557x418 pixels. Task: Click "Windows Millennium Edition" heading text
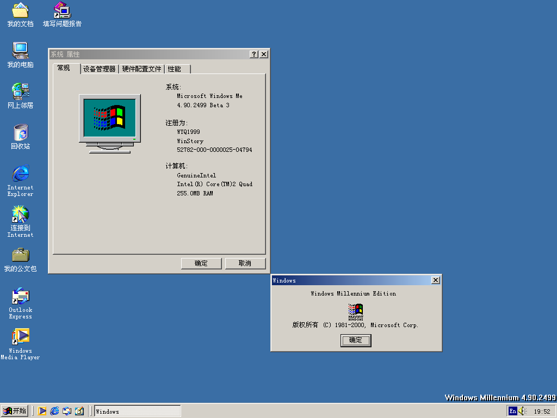pyautogui.click(x=354, y=293)
